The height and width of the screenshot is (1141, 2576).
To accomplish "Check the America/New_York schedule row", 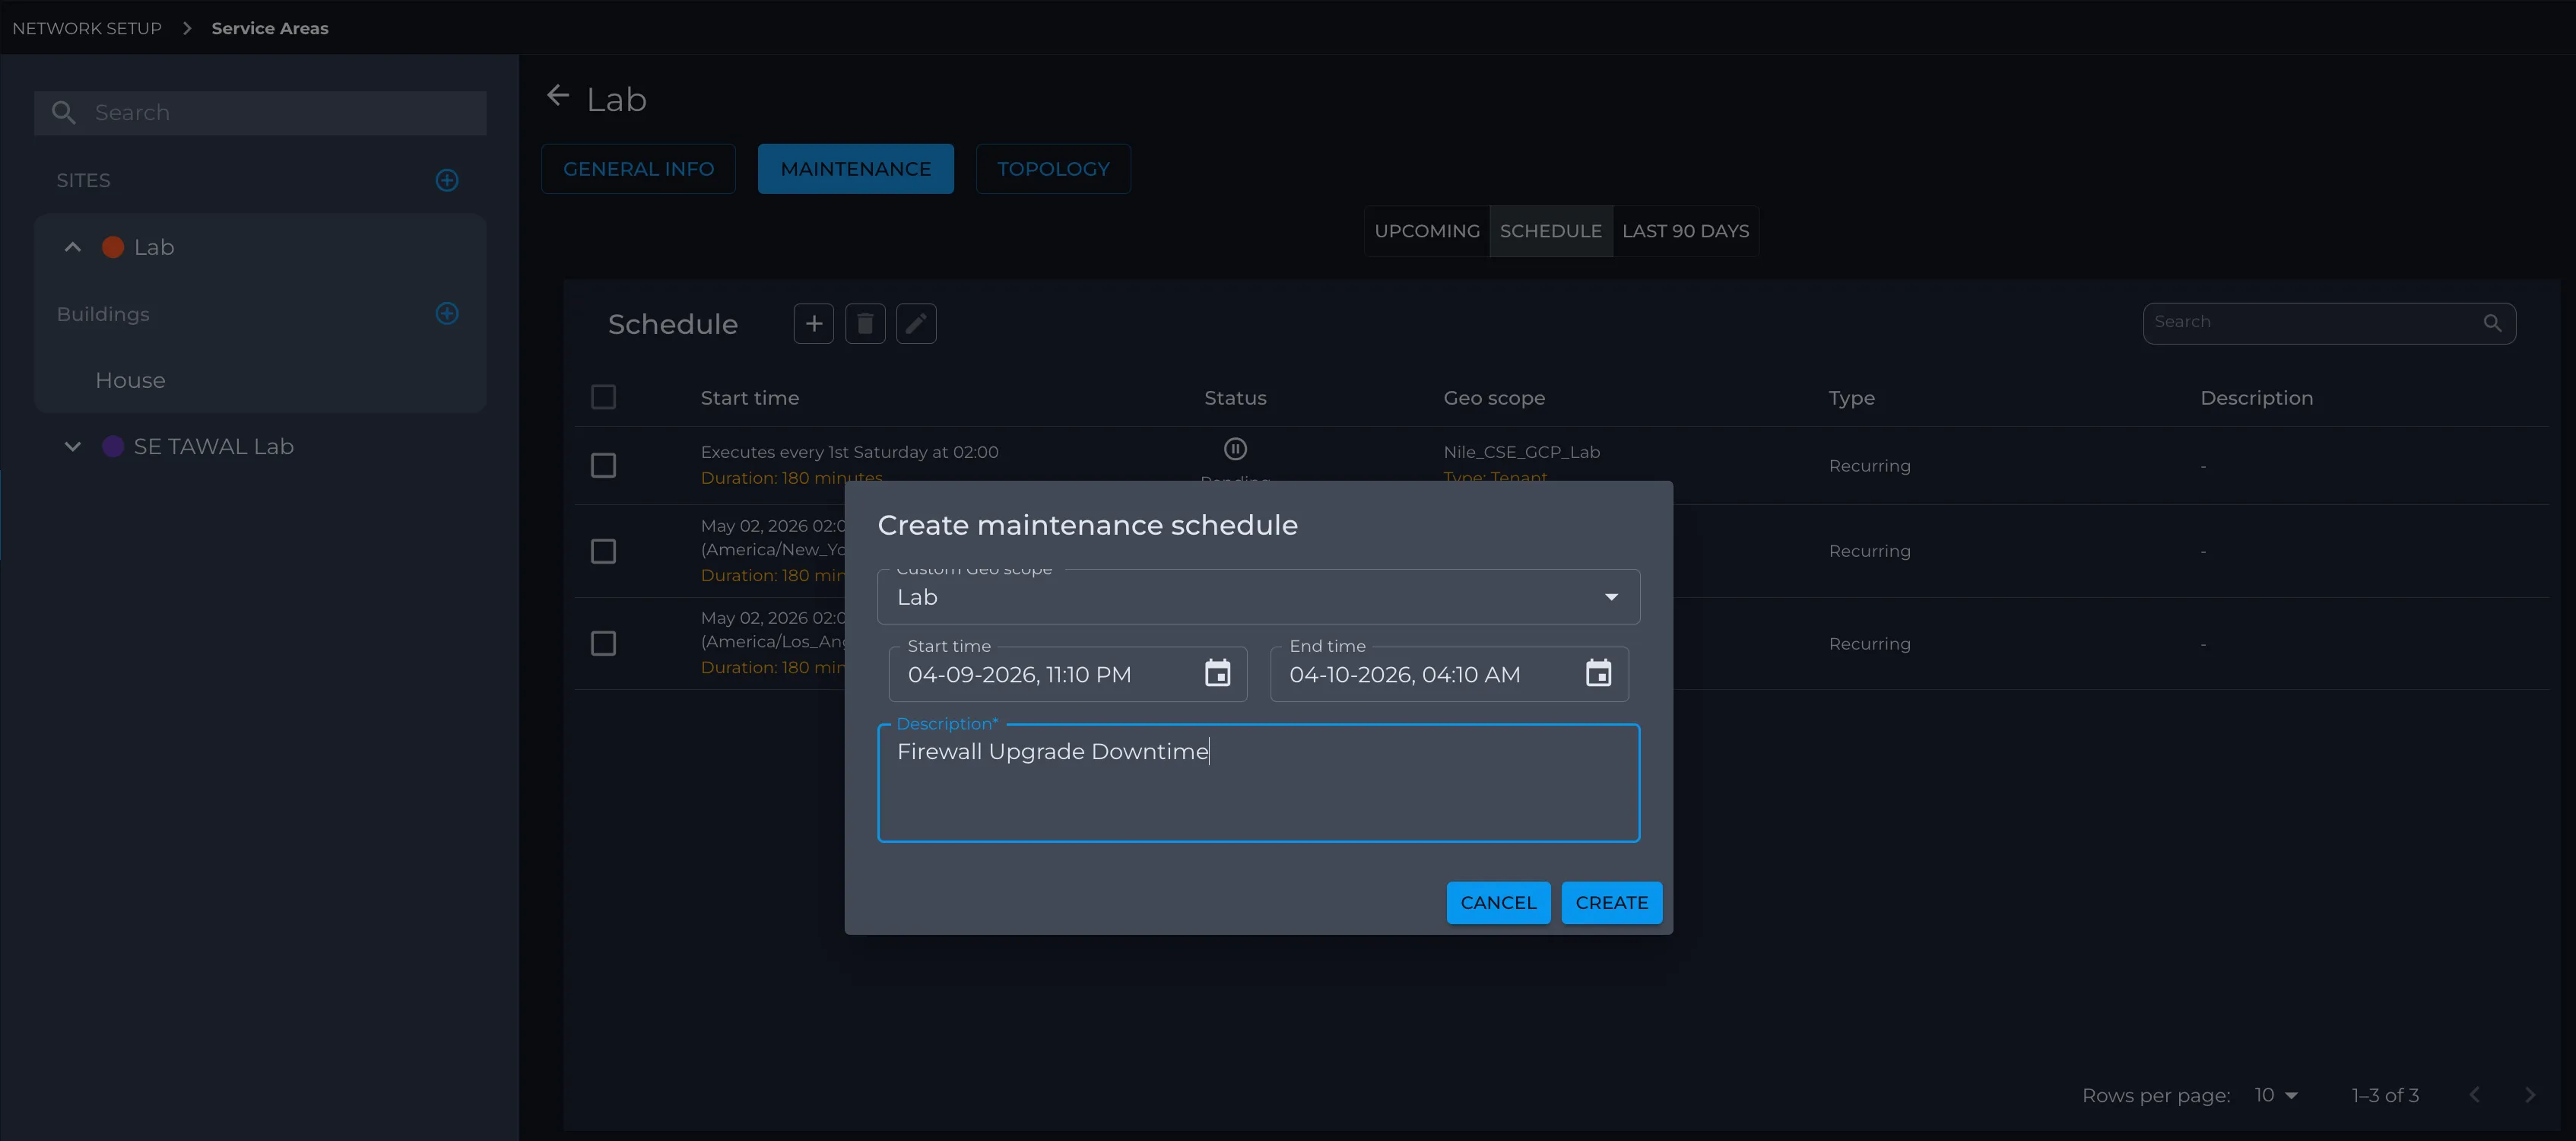I will coord(603,551).
